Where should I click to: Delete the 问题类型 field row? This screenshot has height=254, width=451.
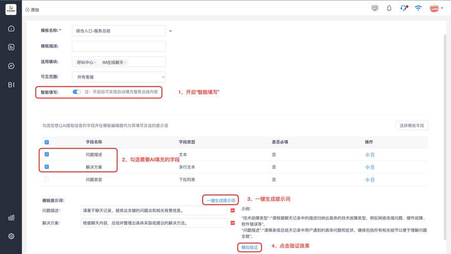[x=373, y=180]
